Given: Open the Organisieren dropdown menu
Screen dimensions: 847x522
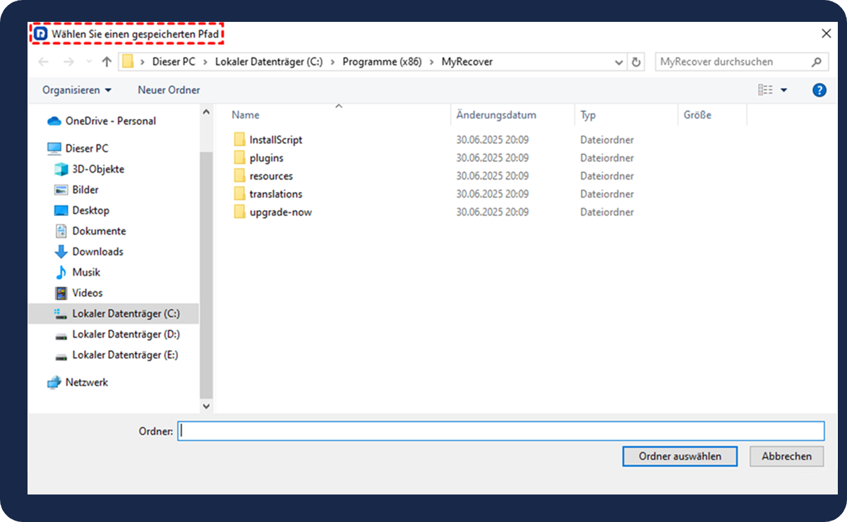Looking at the screenshot, I should click(x=76, y=90).
